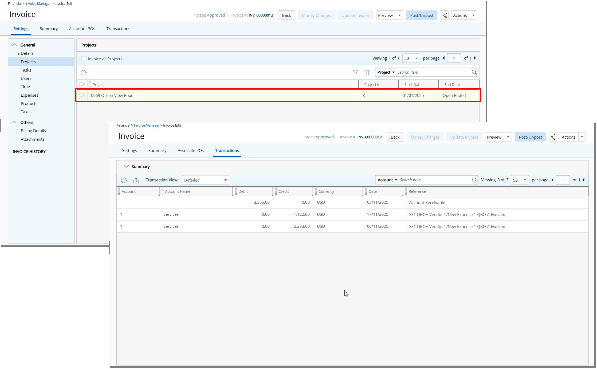
Task: Click the Account Receivable reference field
Action: point(495,202)
